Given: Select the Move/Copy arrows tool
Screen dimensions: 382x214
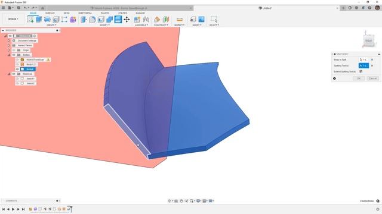Looking at the screenshot, I should pyautogui.click(x=127, y=19).
